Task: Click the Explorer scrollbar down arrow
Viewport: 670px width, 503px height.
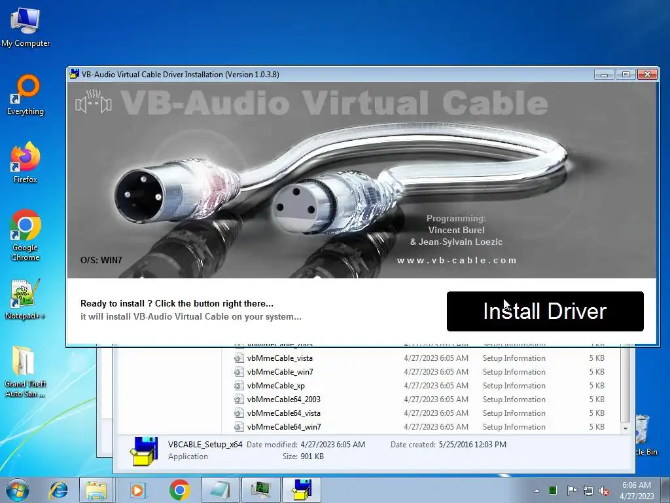Action: pyautogui.click(x=626, y=428)
